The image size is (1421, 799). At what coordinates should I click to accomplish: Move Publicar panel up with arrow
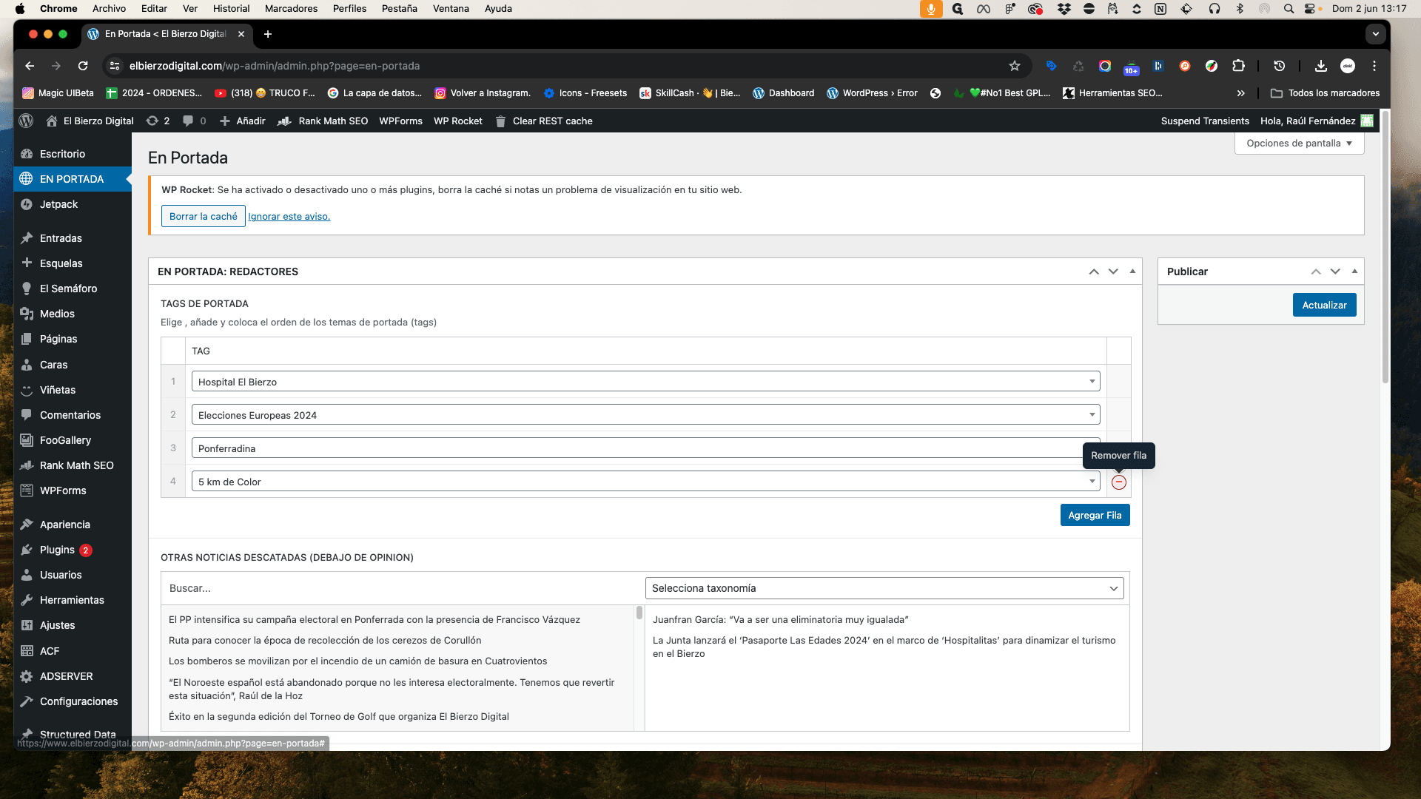pos(1316,272)
